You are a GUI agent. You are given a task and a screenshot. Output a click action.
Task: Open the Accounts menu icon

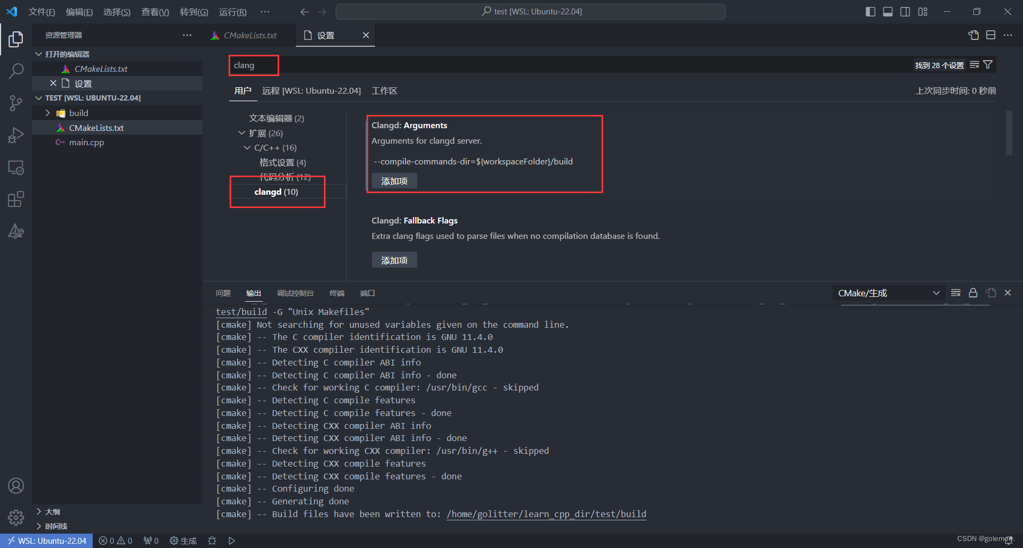16,486
